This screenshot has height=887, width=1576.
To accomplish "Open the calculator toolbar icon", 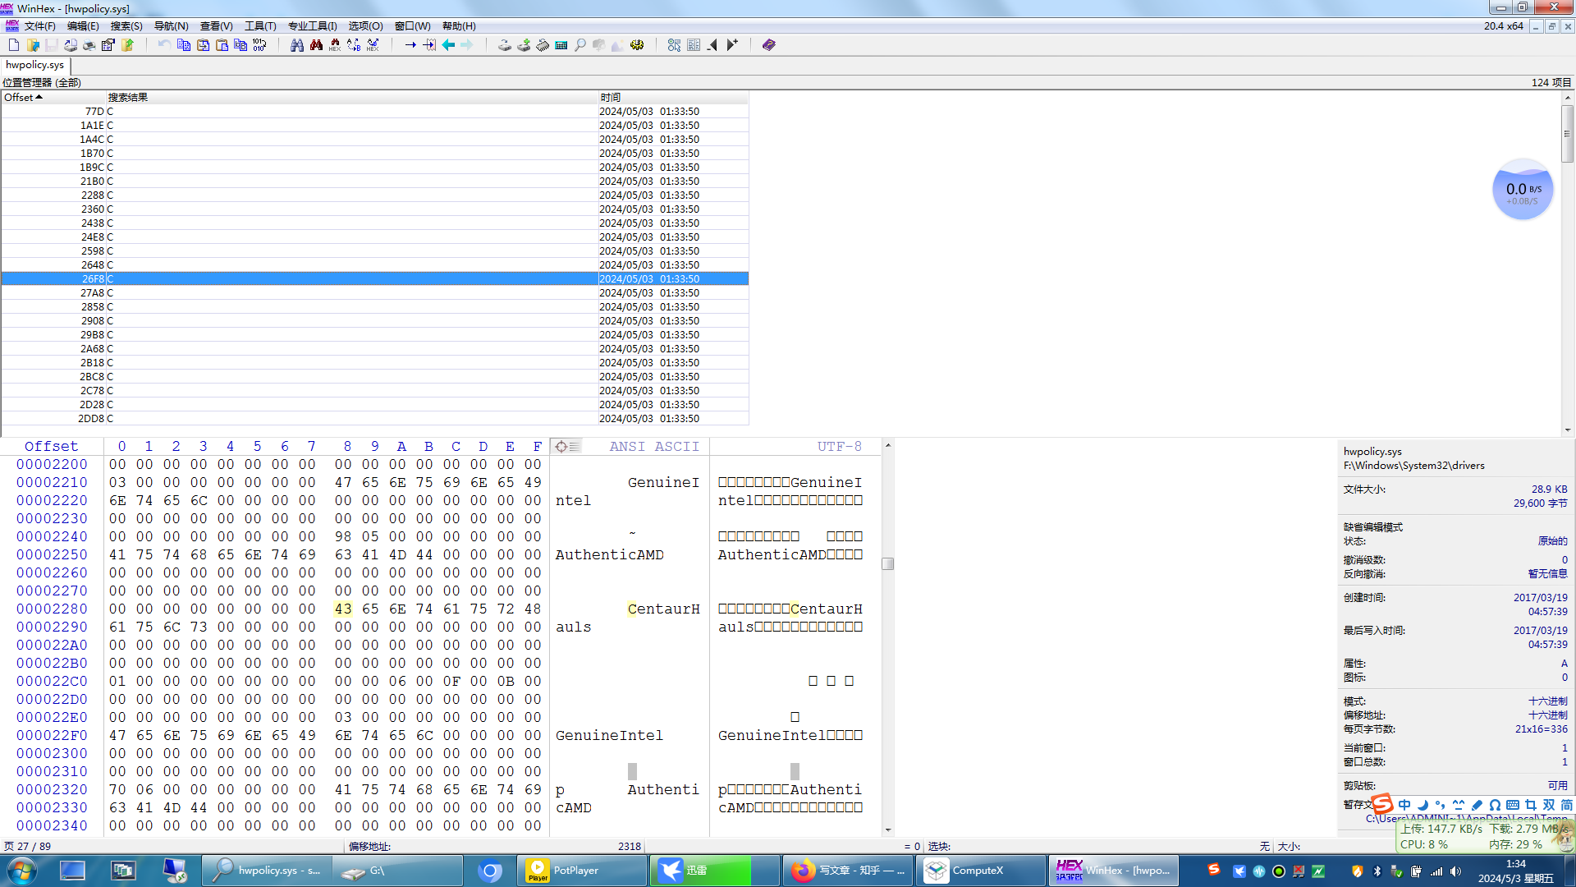I will (561, 45).
